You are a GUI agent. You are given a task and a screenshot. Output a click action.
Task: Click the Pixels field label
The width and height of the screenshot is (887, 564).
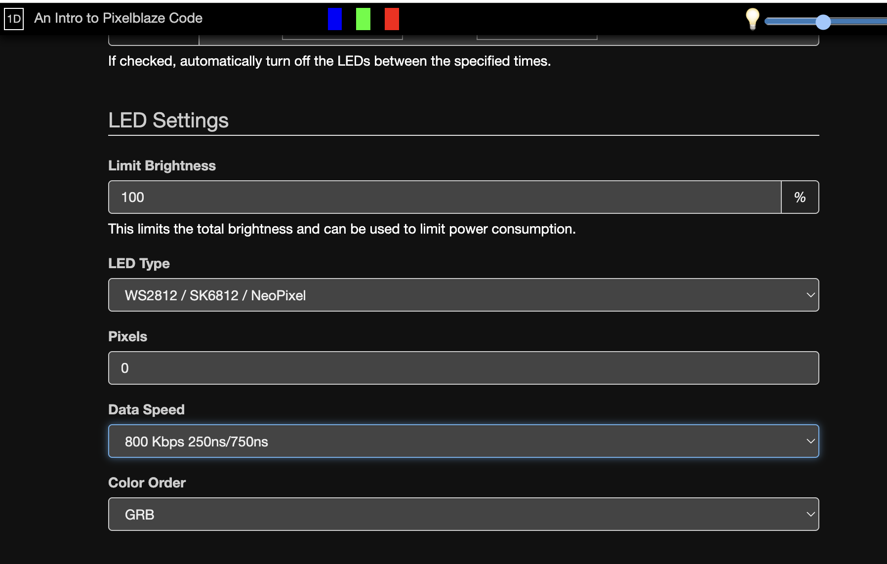pos(127,337)
